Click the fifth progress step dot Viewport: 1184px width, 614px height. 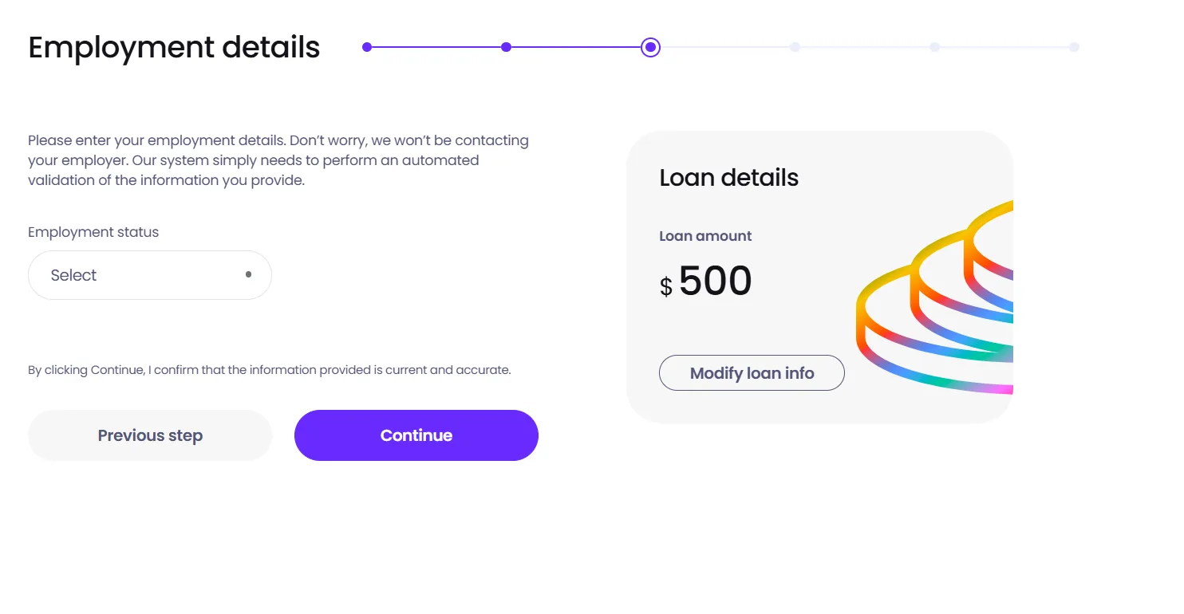(934, 47)
